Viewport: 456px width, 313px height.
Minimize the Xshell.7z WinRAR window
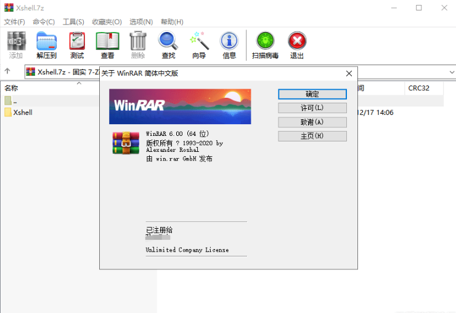tap(394, 8)
